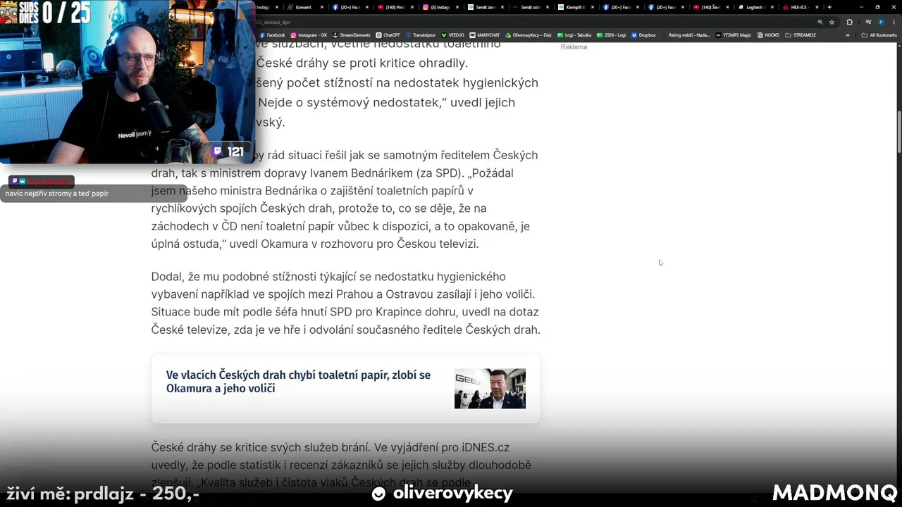Image resolution: width=902 pixels, height=507 pixels.
Task: Open the STREAMELE bookmarks folder
Action: (801, 35)
